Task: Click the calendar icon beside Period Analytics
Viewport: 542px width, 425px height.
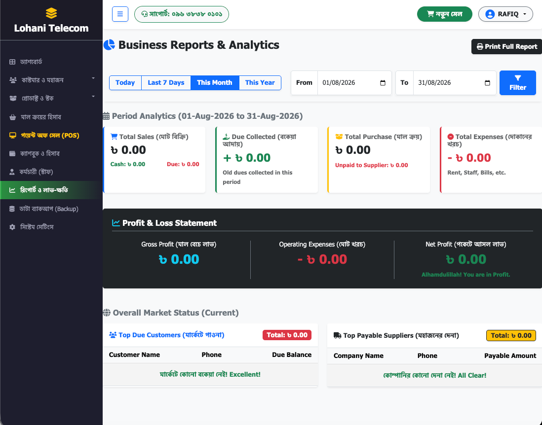Action: click(x=107, y=116)
